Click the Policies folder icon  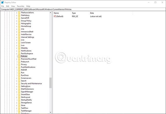tap(19, 56)
